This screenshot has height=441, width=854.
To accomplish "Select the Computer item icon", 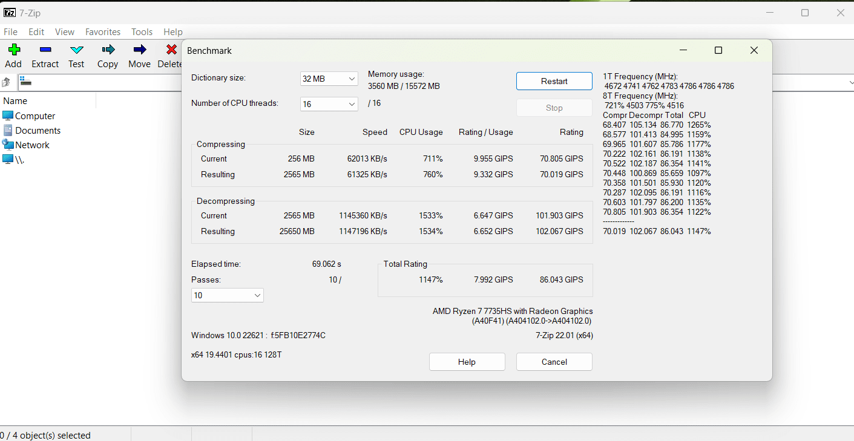I will tap(8, 116).
